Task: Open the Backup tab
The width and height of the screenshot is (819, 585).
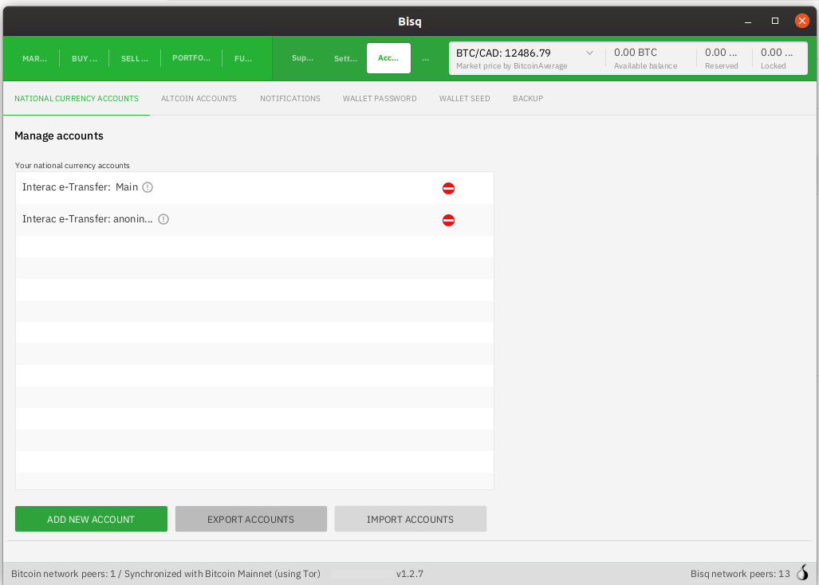Action: (x=528, y=99)
